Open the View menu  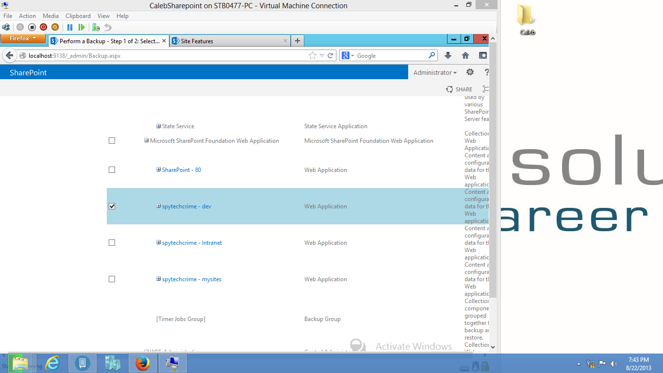(103, 16)
